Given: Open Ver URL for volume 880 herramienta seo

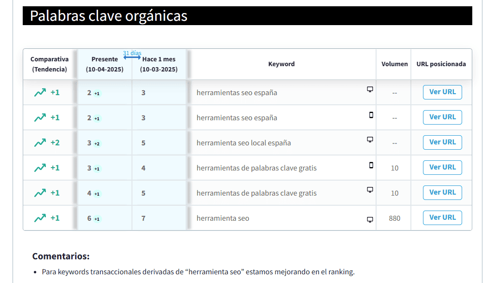Looking at the screenshot, I should point(442,218).
